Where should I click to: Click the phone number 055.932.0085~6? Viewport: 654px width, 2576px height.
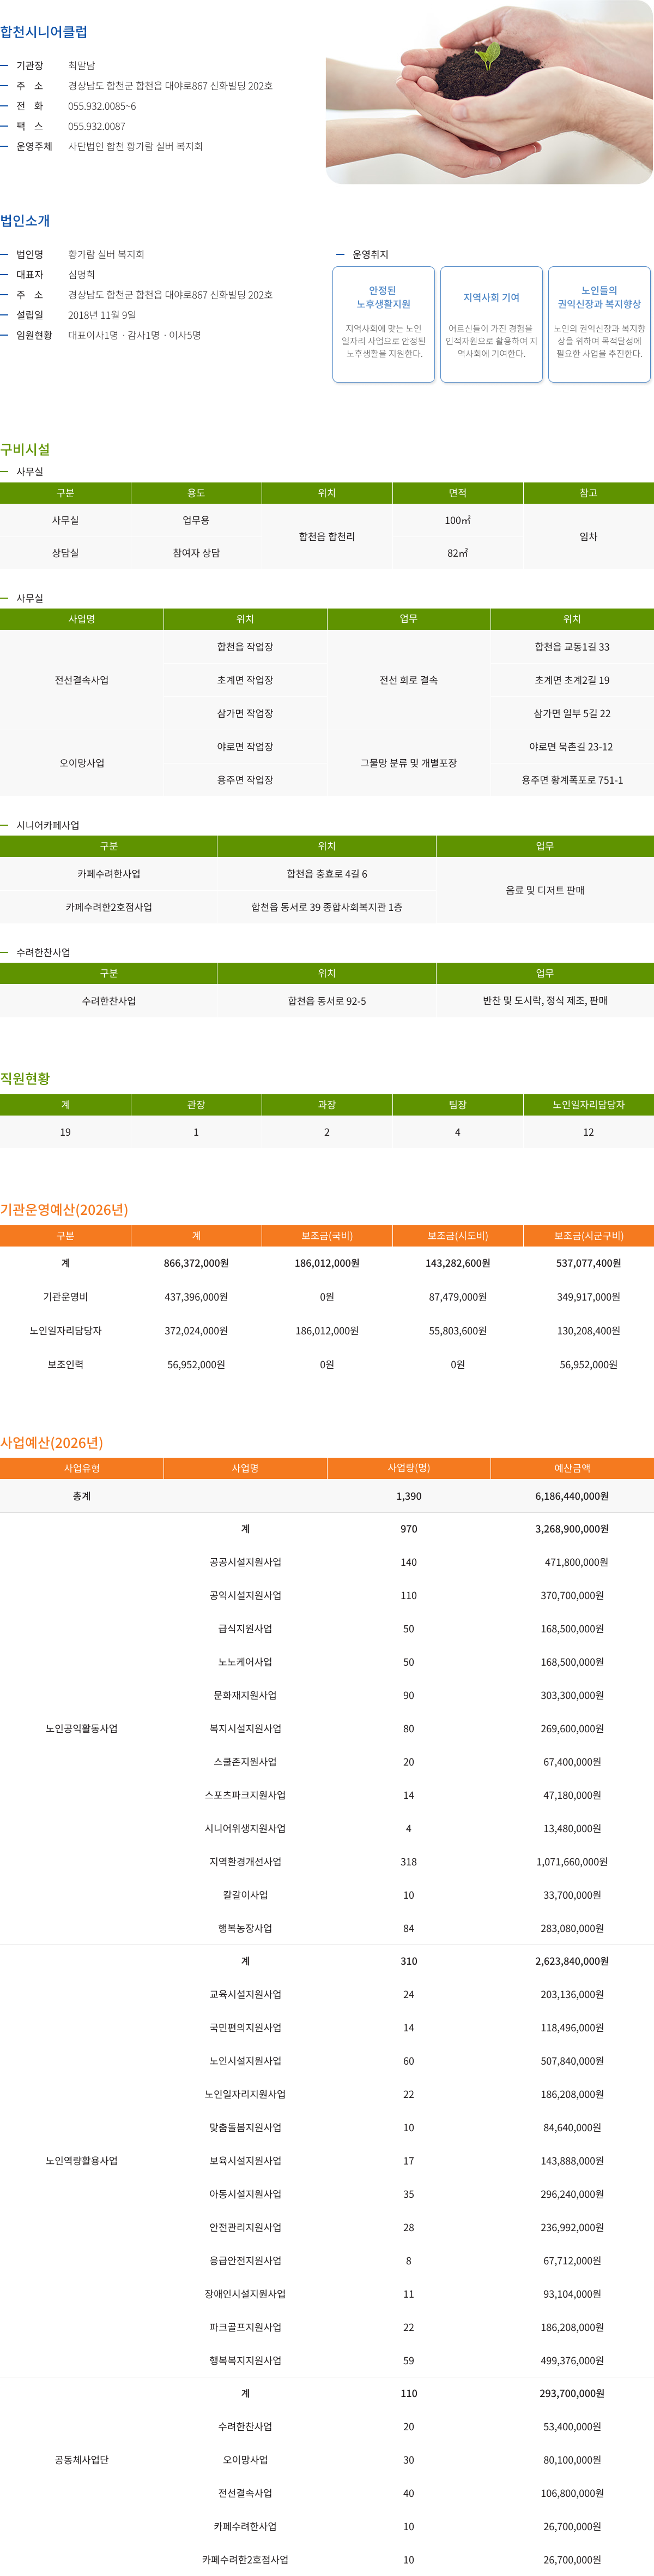click(x=102, y=106)
